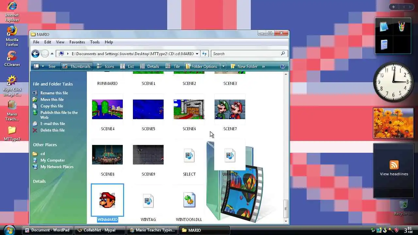Click the SCENE1 file name
This screenshot has height=235, width=418.
pyautogui.click(x=148, y=84)
